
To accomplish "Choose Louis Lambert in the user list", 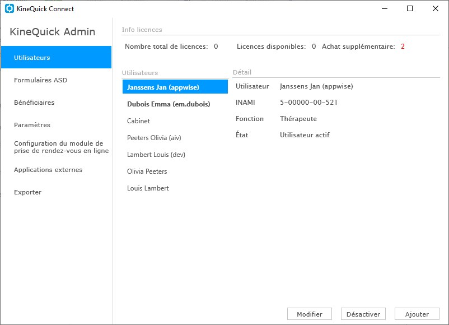I will 175,188.
